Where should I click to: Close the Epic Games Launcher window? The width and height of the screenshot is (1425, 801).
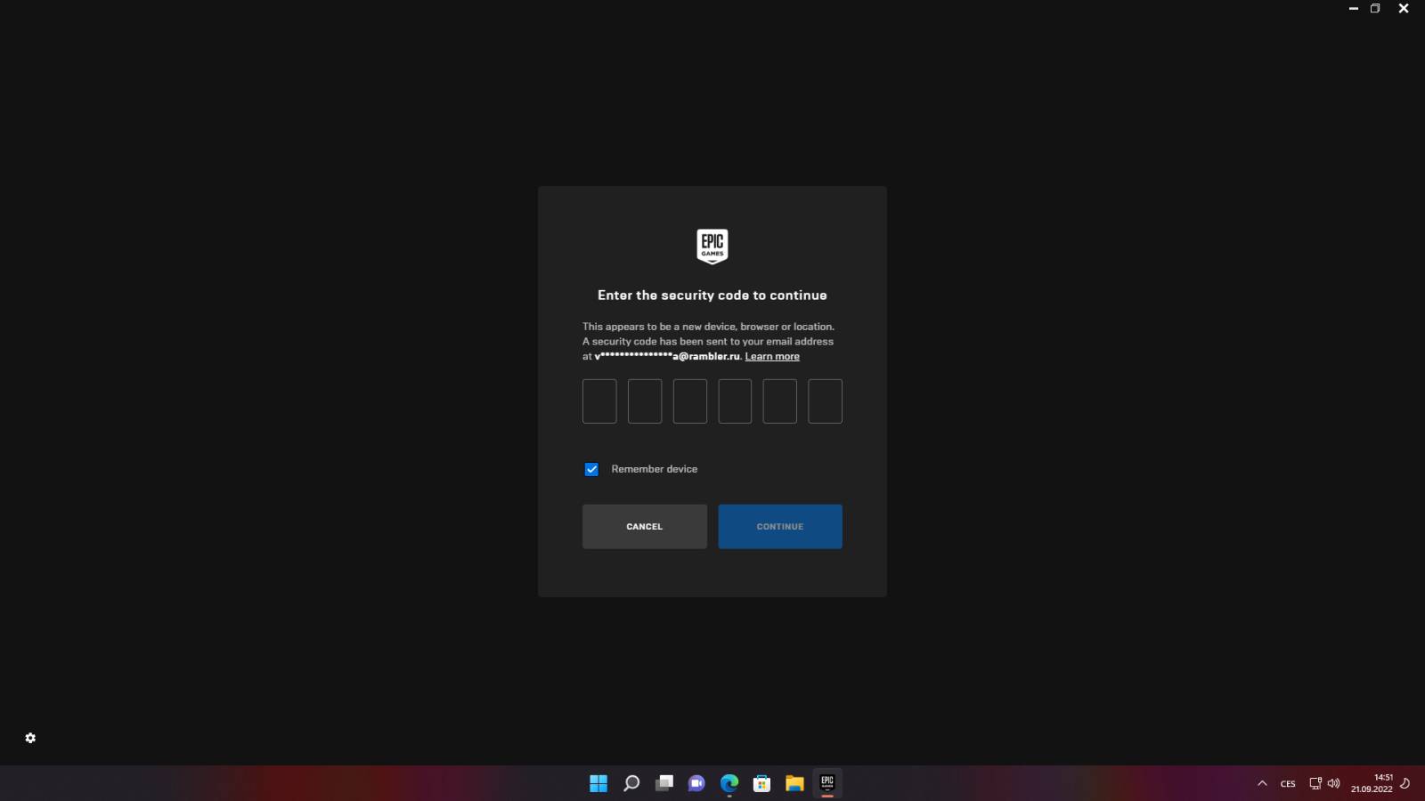coord(1404,8)
